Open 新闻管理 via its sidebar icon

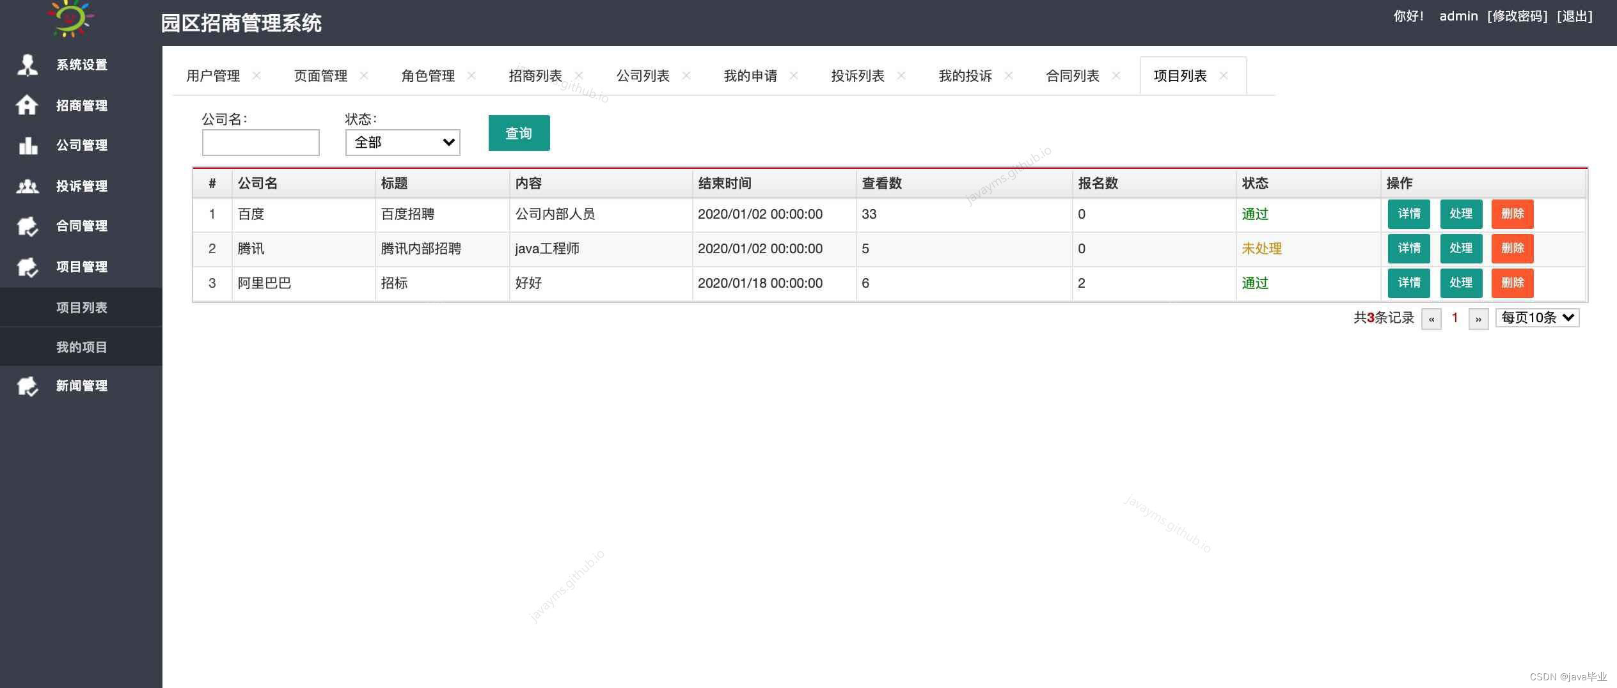(27, 386)
